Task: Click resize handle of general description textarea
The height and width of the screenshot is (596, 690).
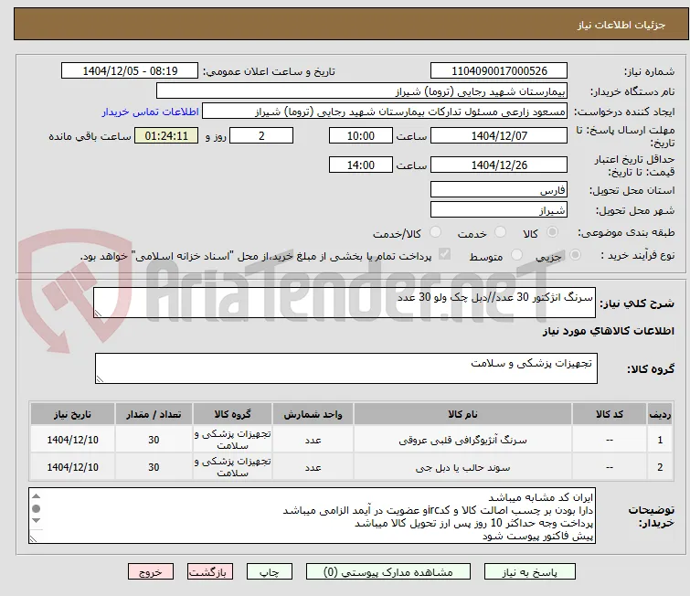Action: pos(98,314)
